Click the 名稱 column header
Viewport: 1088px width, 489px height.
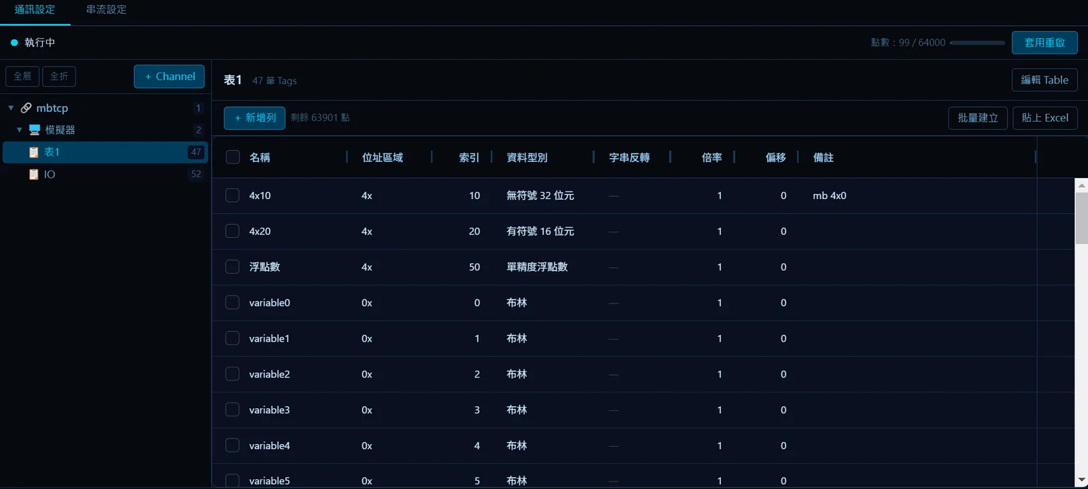(260, 158)
